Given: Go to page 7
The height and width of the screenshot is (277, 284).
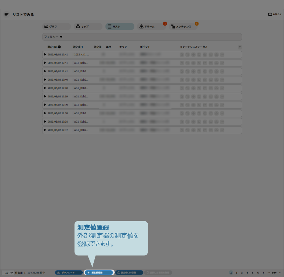Looking at the screenshot, I should coord(263,273).
